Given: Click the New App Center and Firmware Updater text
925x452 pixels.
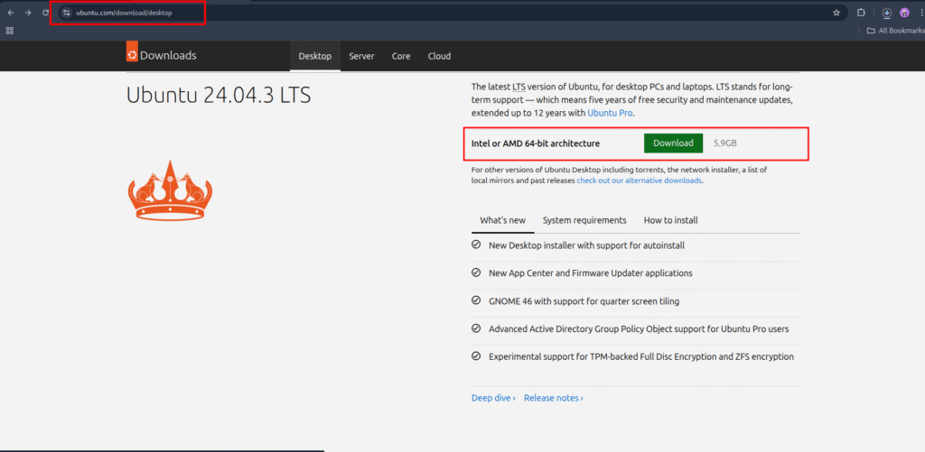Looking at the screenshot, I should [x=591, y=273].
